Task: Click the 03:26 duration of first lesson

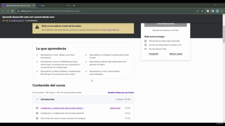Action: (128, 108)
